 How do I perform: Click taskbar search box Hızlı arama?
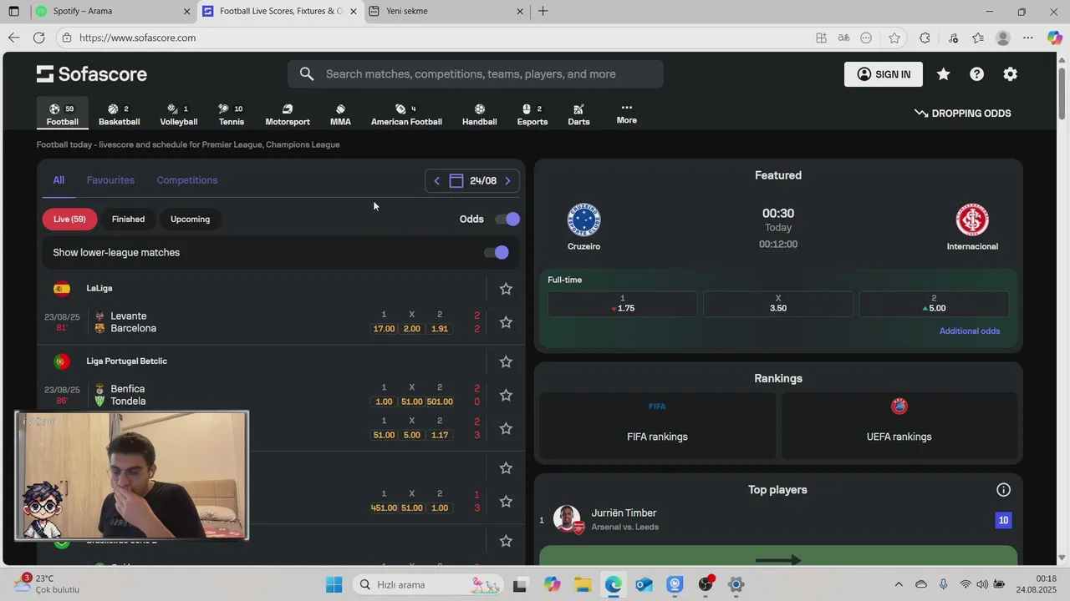click(428, 584)
